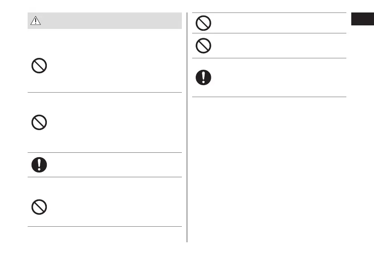Select the second prohibition icon in the right column

coord(203,46)
